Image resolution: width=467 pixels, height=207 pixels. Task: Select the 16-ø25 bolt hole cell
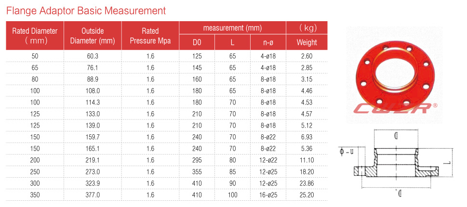pyautogui.click(x=268, y=195)
